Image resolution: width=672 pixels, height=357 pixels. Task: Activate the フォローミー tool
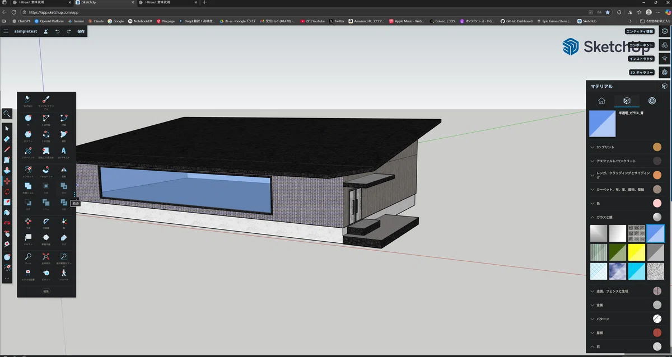46,171
